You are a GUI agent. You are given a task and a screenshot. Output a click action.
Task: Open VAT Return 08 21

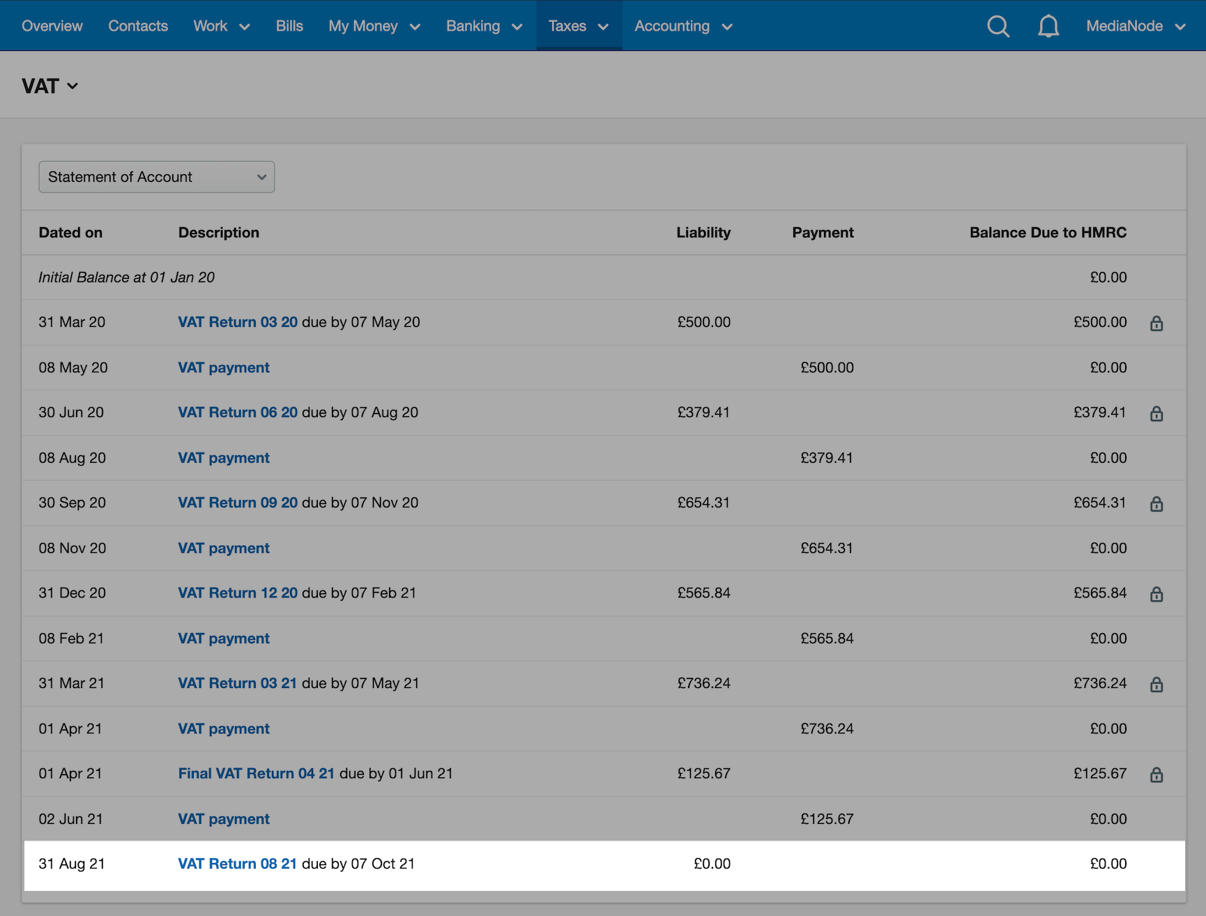click(237, 864)
